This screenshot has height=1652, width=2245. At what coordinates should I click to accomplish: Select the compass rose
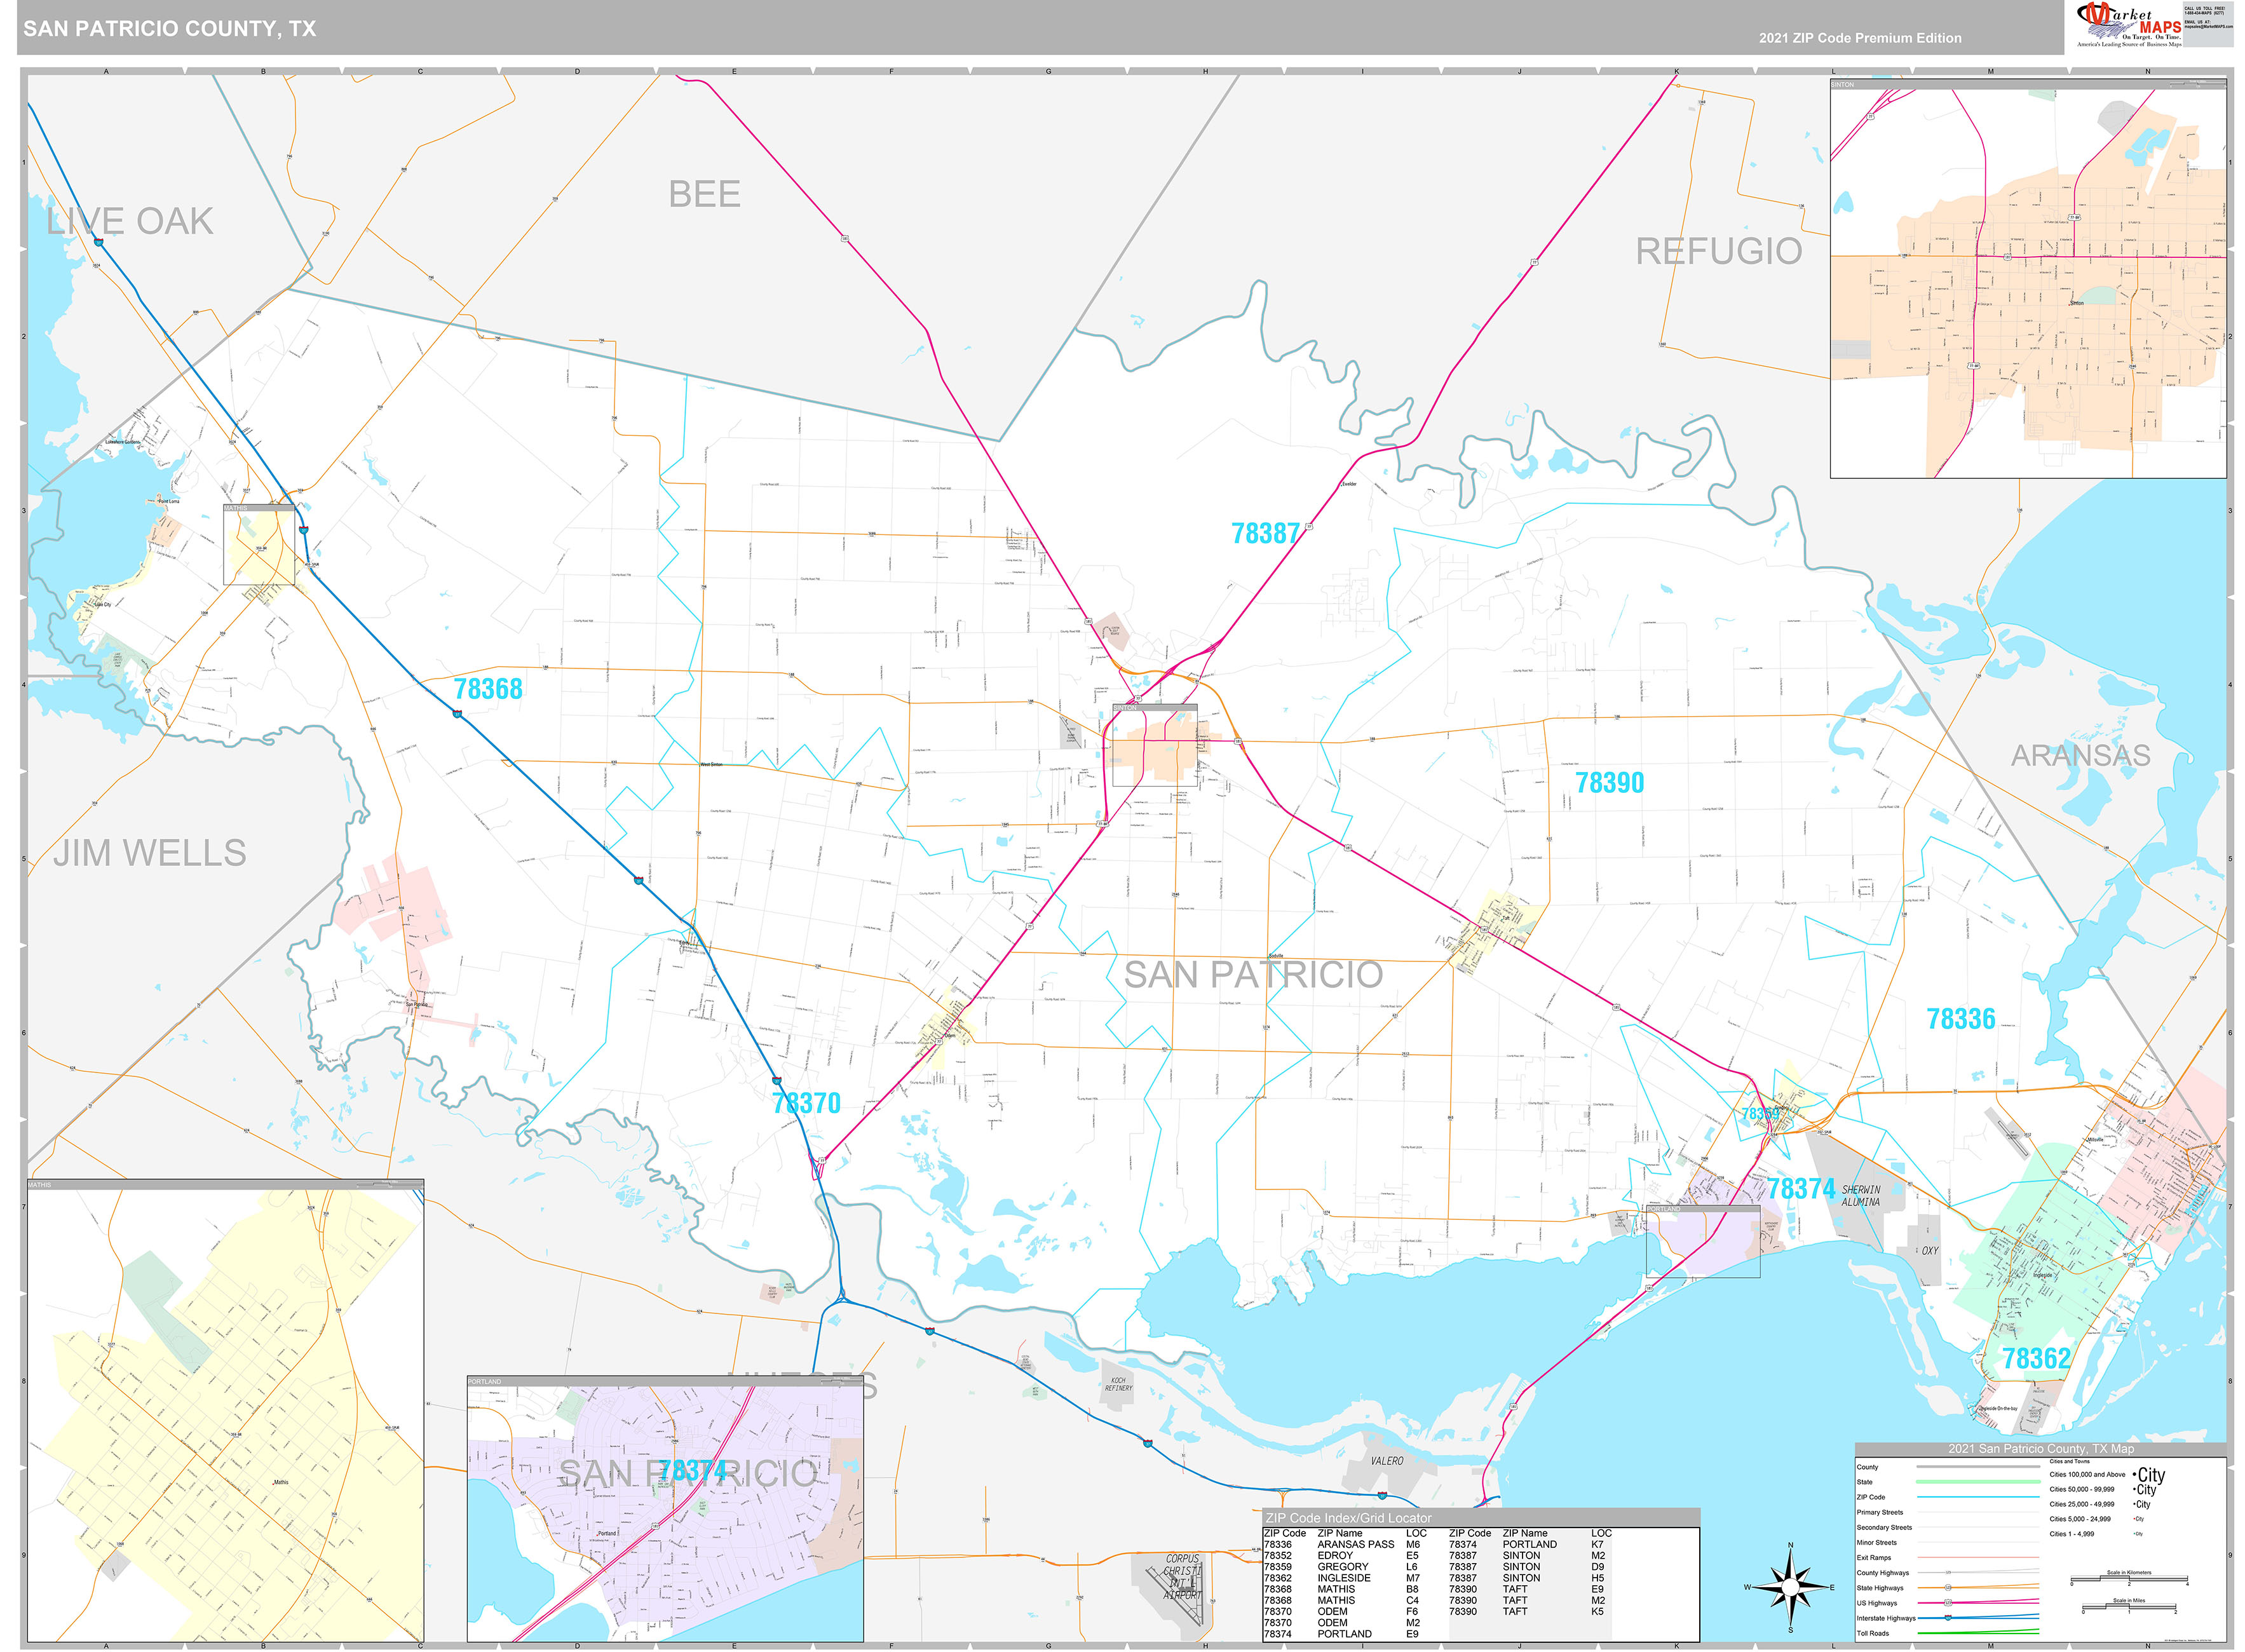click(x=1791, y=1588)
